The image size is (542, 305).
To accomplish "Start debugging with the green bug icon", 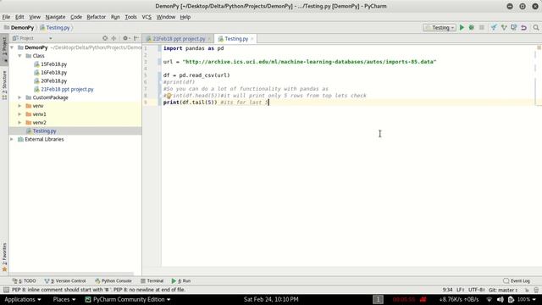I will tap(471, 28).
